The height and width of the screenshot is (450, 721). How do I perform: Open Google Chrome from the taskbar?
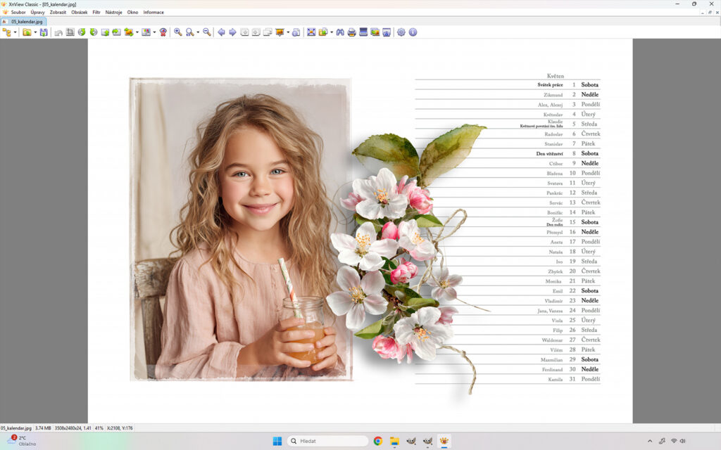(x=378, y=441)
